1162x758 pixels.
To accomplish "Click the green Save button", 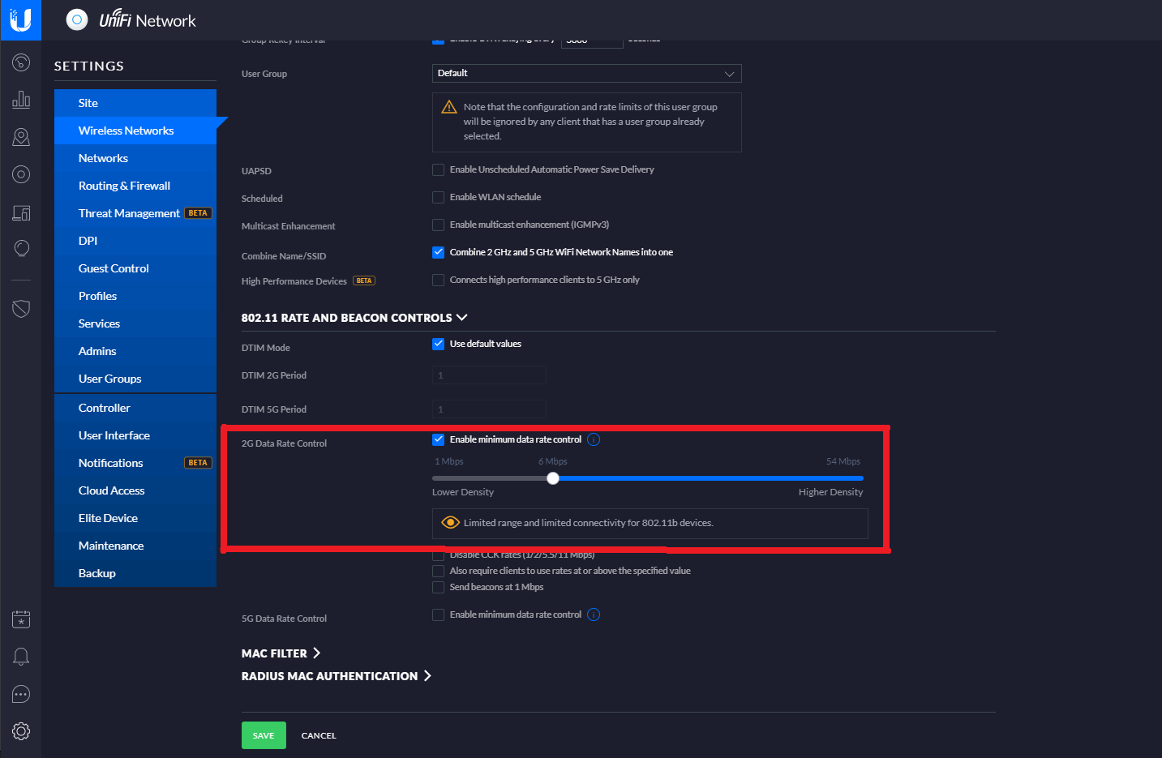I will [264, 735].
